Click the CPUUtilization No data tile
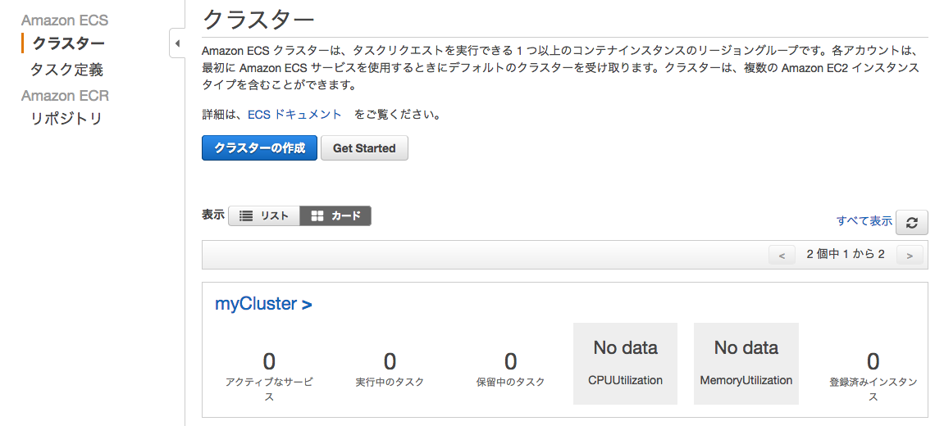944x426 pixels. coord(626,364)
